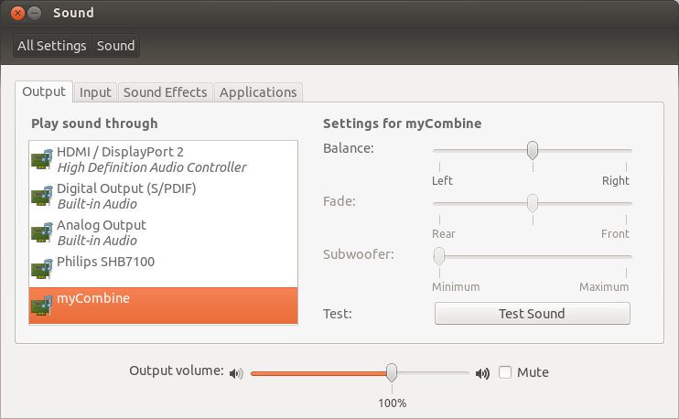Image resolution: width=679 pixels, height=419 pixels.
Task: Click the Philips SHB7100 device icon
Action: point(42,269)
